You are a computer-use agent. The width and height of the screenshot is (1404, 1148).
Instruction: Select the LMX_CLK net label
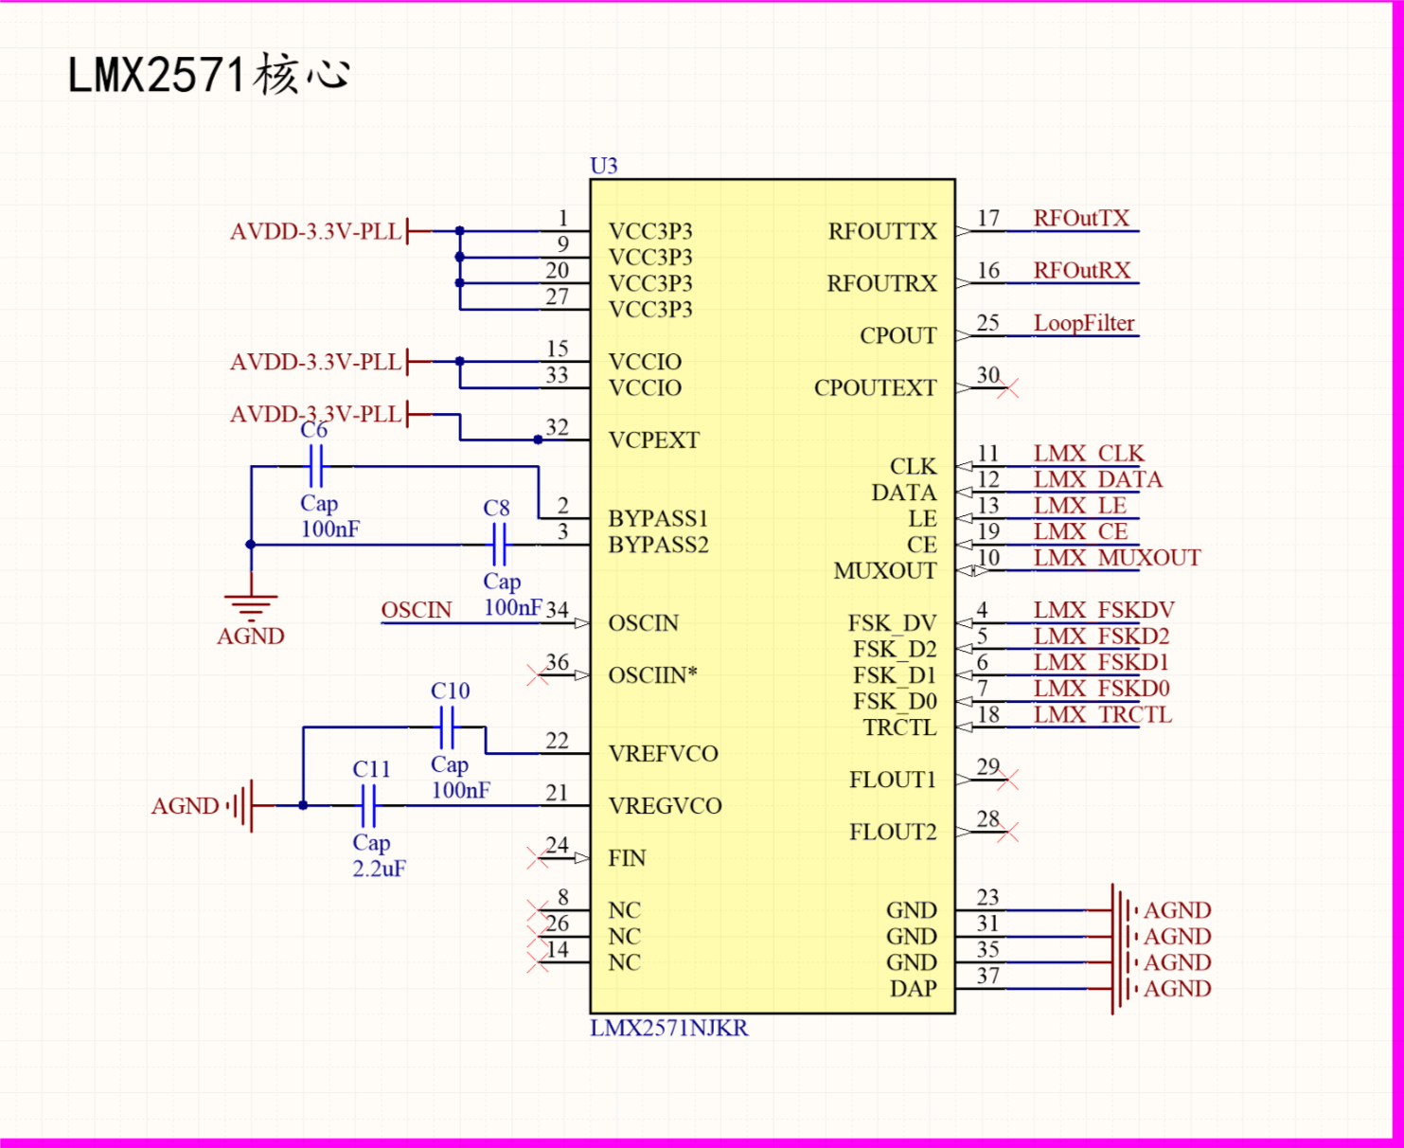pos(1089,453)
